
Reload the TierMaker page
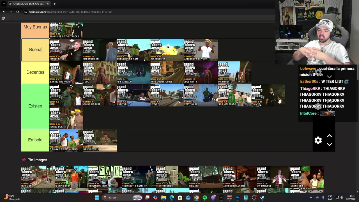17,12
